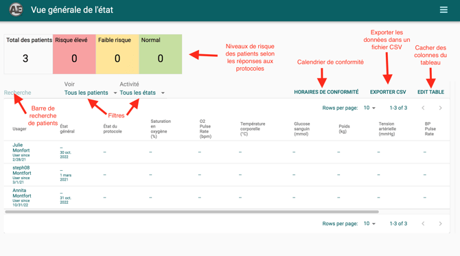The height and width of the screenshot is (256, 460).
Task: Click the BP Pulse Rate column header
Action: click(430, 129)
